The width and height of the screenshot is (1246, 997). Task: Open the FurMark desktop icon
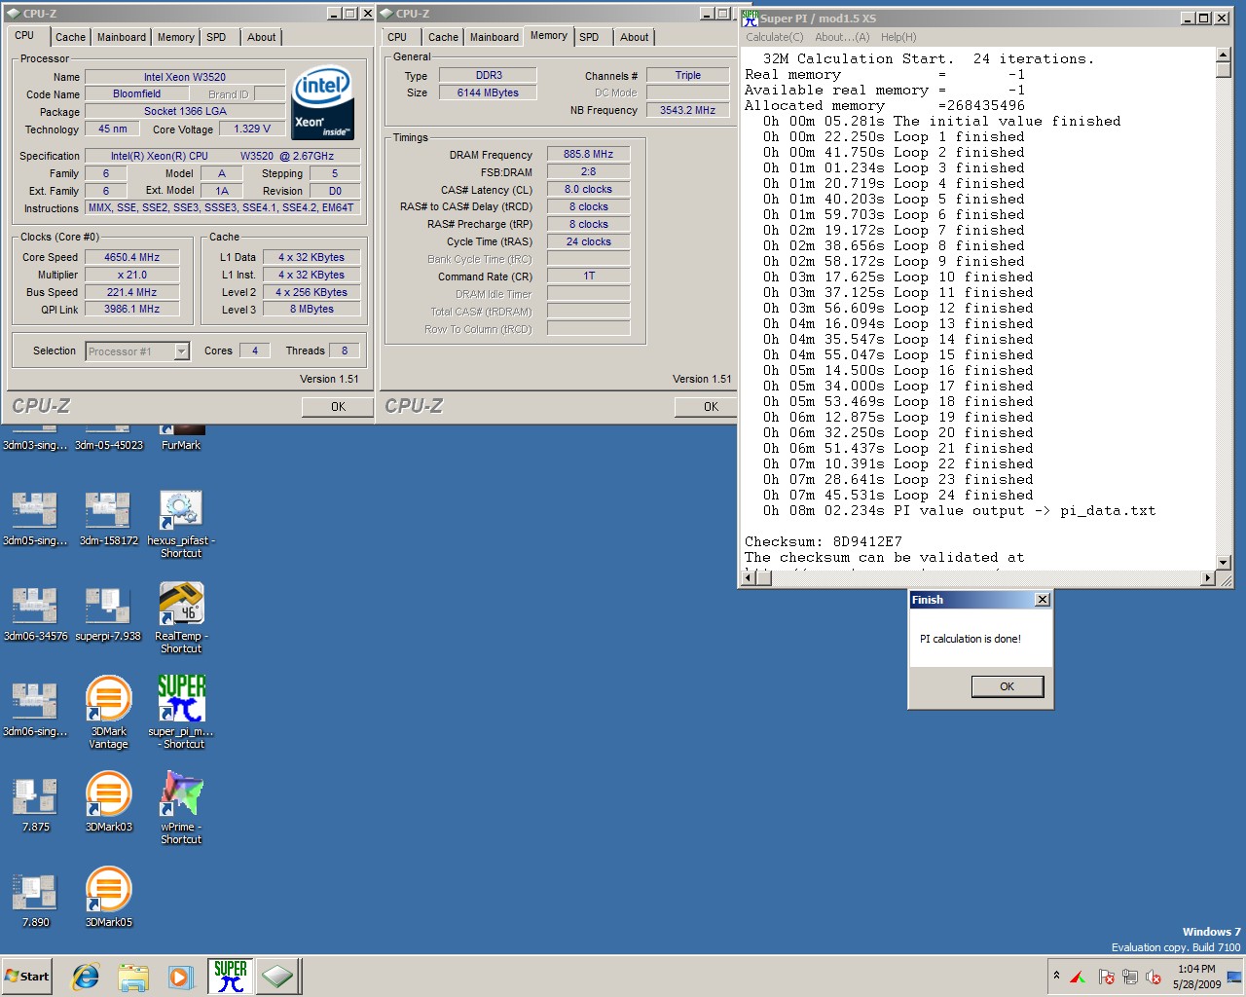[181, 435]
